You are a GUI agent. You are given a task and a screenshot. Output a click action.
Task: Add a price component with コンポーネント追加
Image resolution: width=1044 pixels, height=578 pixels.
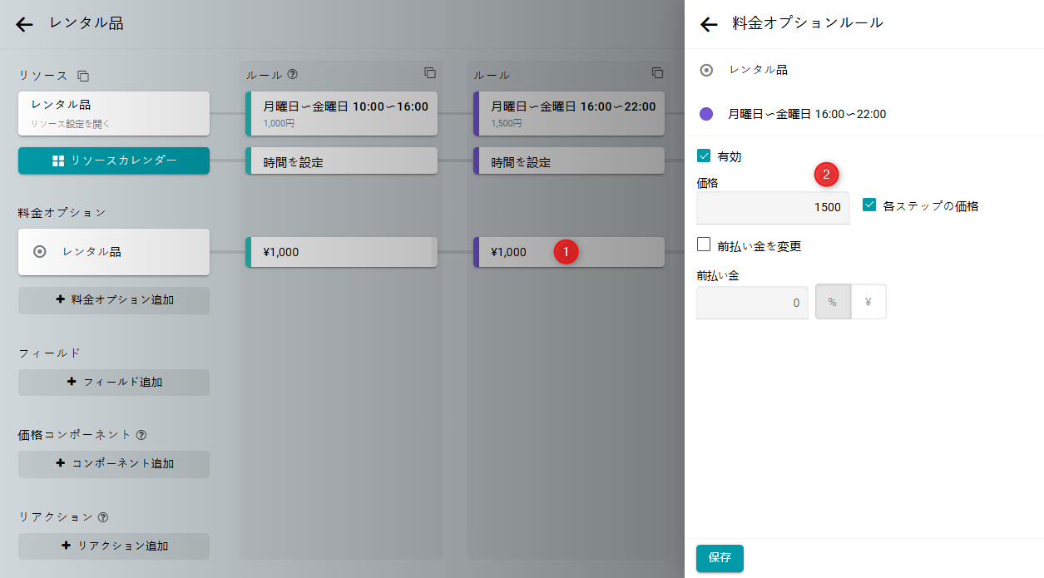point(114,464)
